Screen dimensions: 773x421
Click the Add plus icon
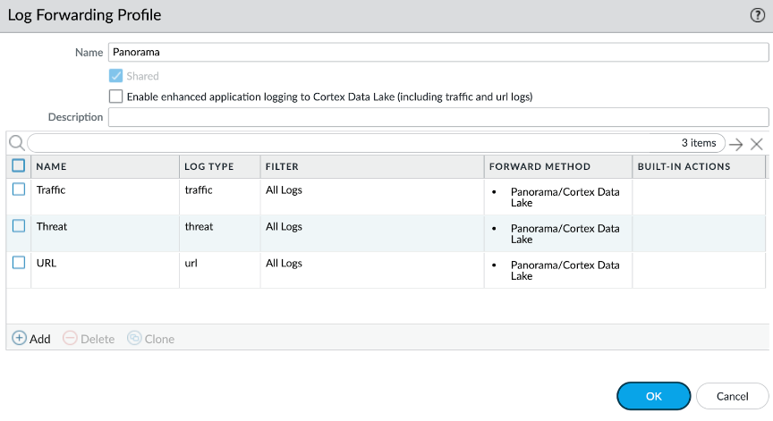point(19,339)
